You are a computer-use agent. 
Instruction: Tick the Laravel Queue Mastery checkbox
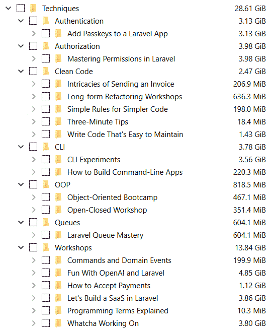(x=46, y=235)
